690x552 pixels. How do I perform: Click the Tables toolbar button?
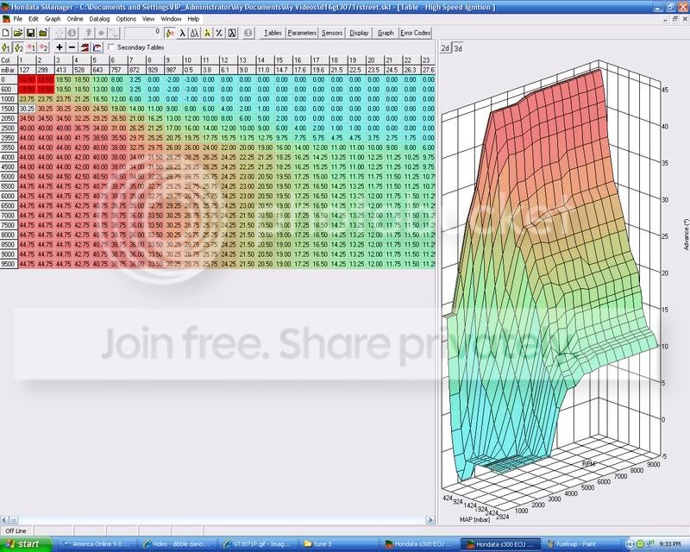[x=273, y=33]
